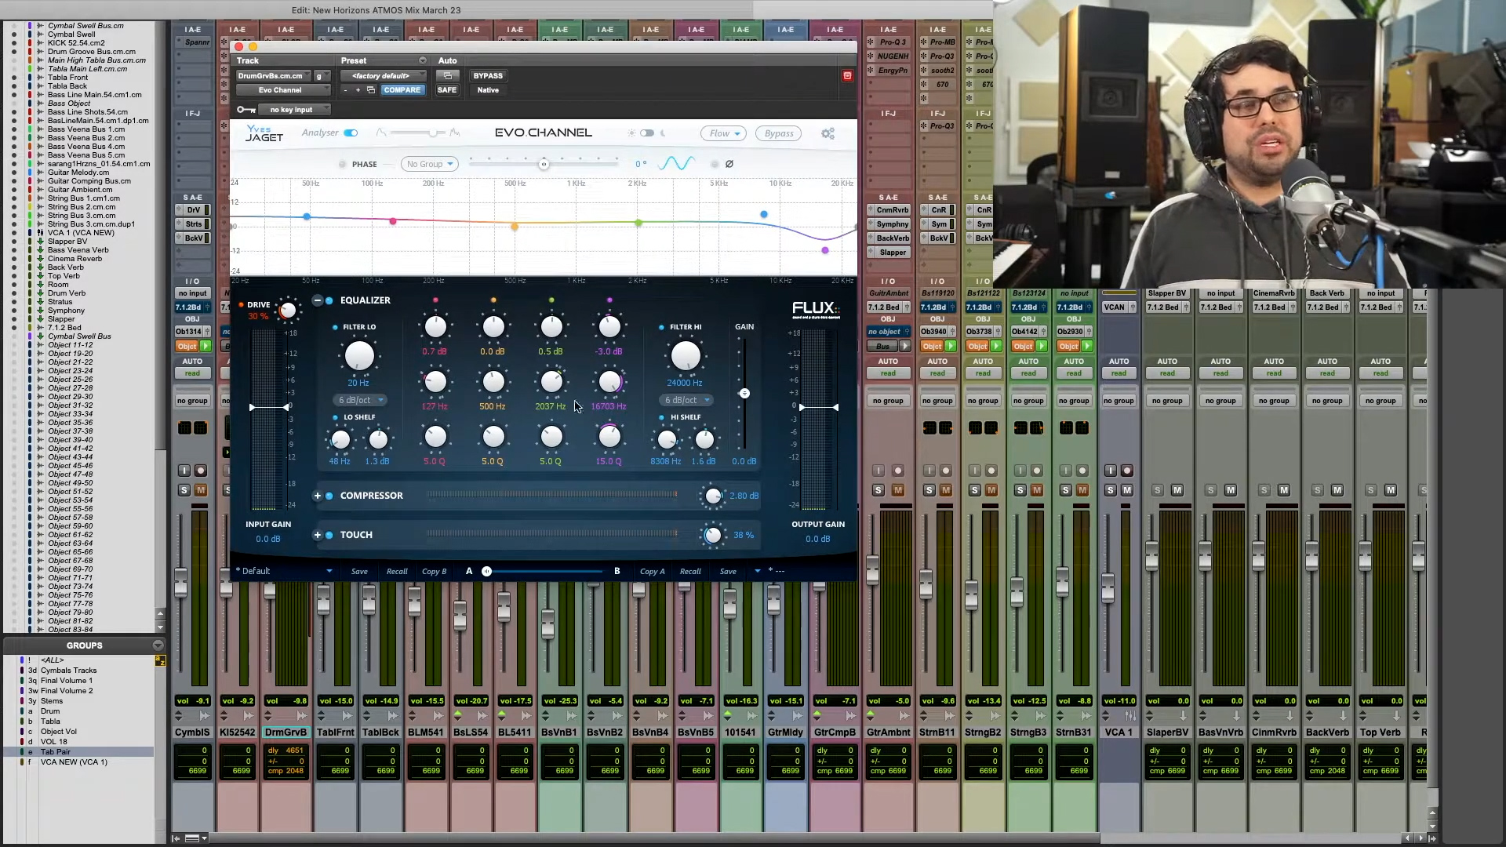Collapse the Equalizer section with minus
1506x847 pixels.
pos(317,300)
